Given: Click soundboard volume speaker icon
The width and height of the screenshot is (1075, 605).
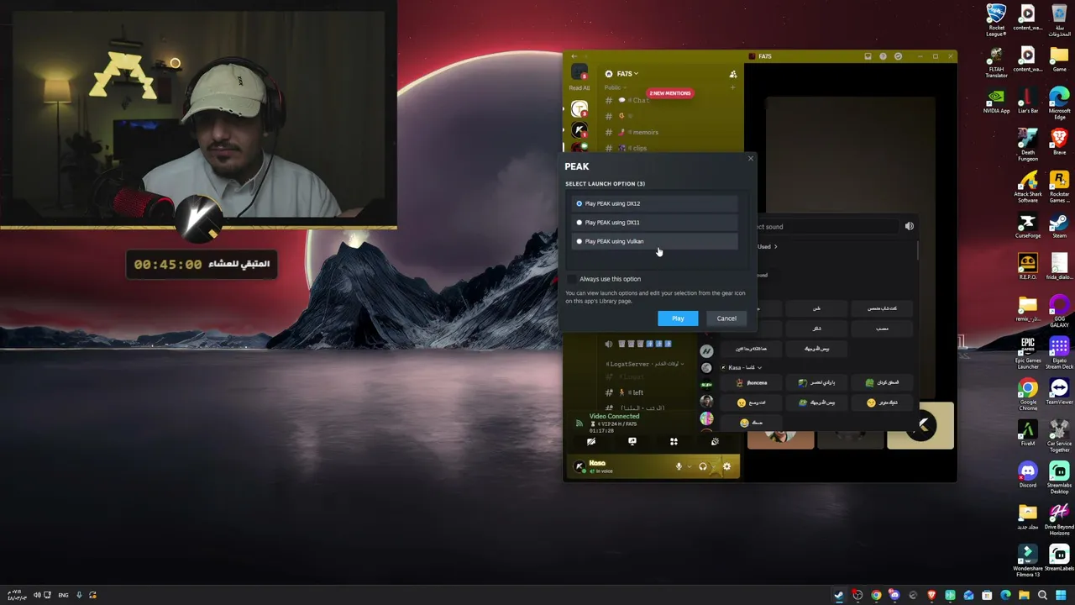Looking at the screenshot, I should (909, 226).
